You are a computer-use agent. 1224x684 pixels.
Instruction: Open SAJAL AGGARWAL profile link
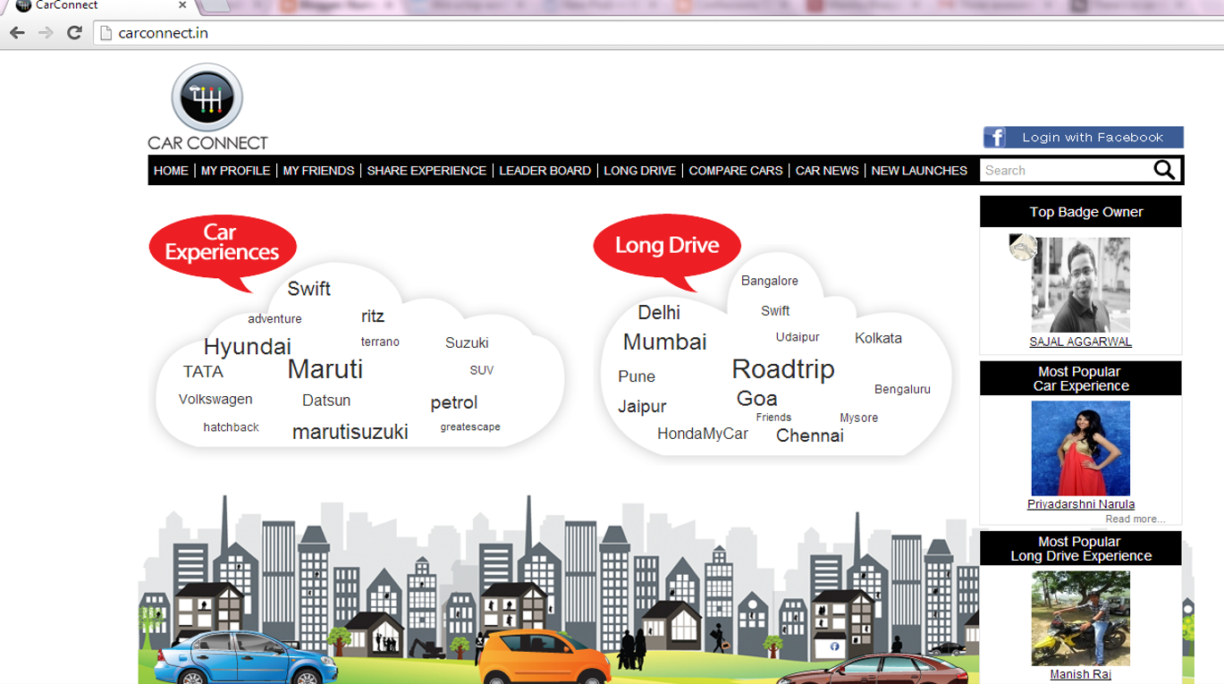coord(1080,342)
